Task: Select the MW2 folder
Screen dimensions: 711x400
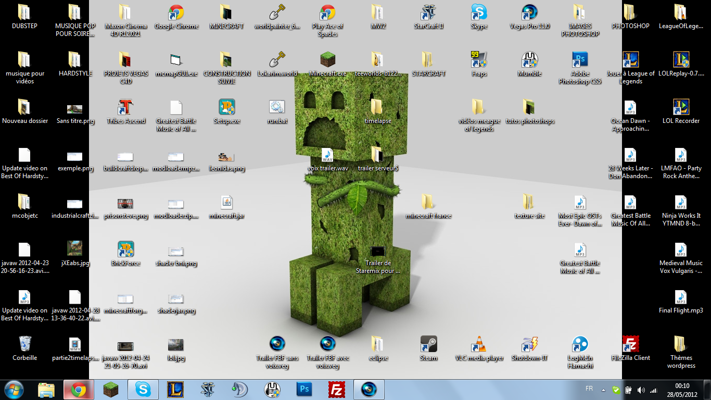Action: click(378, 17)
